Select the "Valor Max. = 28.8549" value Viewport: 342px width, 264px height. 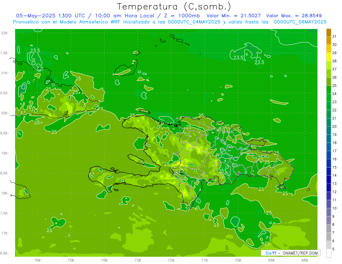coord(294,16)
